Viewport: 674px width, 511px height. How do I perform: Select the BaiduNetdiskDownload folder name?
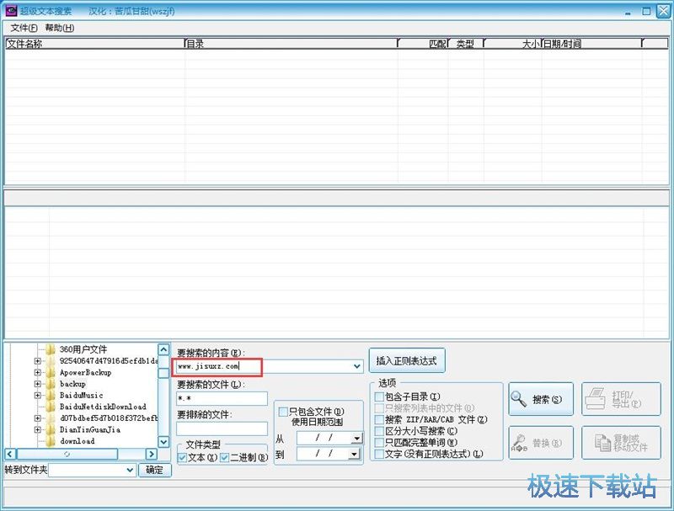(103, 407)
